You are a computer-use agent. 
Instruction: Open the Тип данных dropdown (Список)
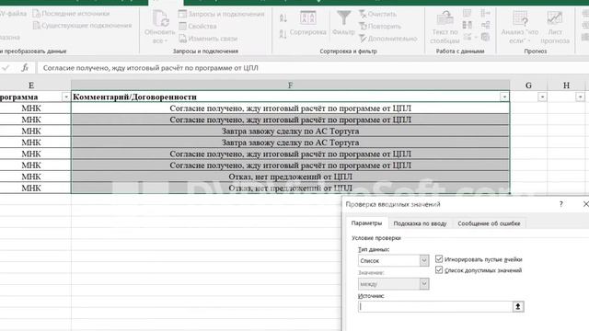click(x=423, y=260)
